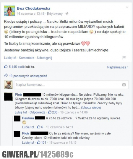Open Ewa Chodakowska profile link
The image size is (133, 159).
pyautogui.click(x=33, y=8)
